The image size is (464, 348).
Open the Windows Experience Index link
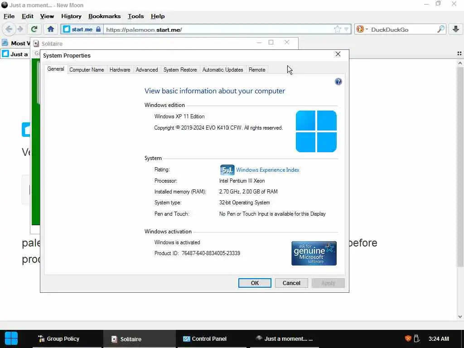point(267,170)
